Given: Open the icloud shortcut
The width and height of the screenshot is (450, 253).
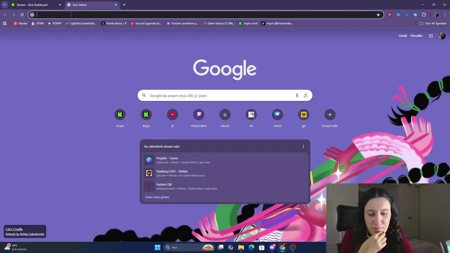Looking at the screenshot, I should click(225, 118).
